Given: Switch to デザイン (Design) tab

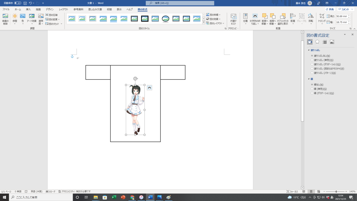Looking at the screenshot, I should pyautogui.click(x=50, y=10).
